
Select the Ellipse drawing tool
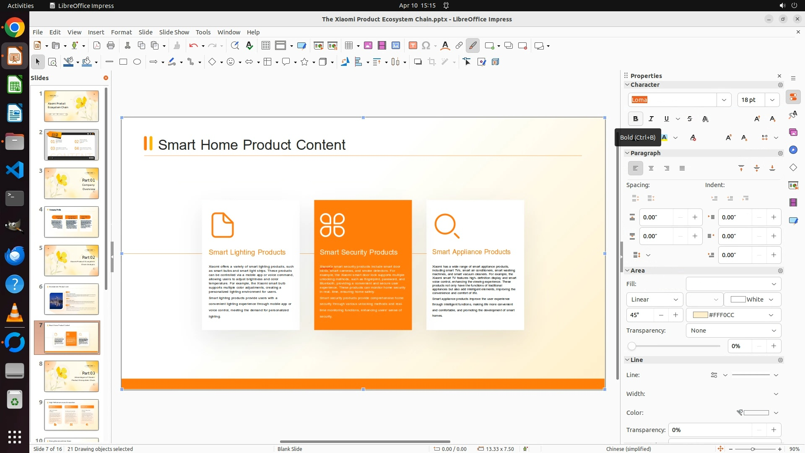click(137, 62)
